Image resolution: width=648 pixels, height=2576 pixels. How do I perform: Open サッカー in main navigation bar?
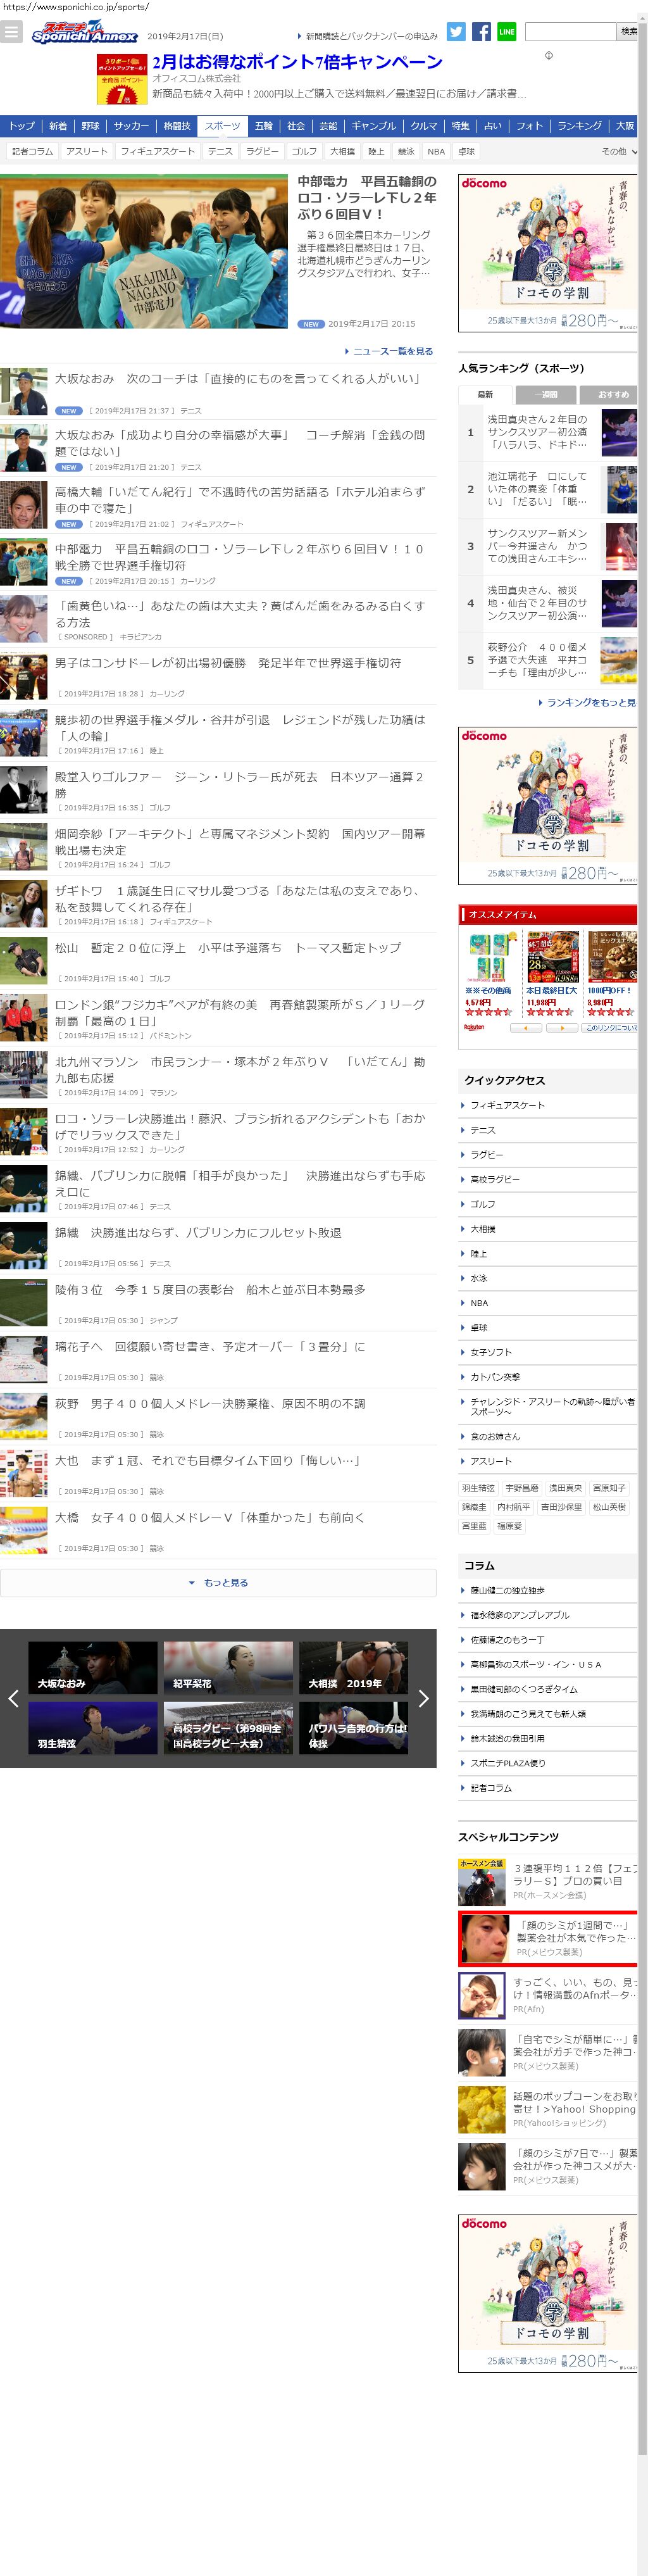[x=131, y=126]
